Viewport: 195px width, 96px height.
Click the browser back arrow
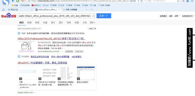pos(13,1)
